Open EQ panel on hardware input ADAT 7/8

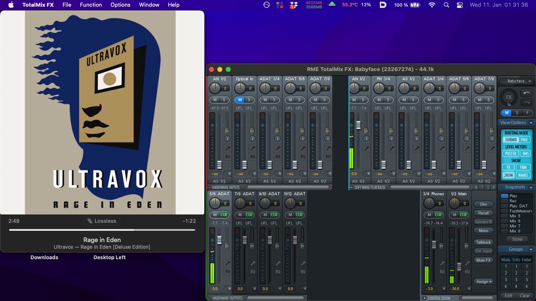(x=328, y=157)
